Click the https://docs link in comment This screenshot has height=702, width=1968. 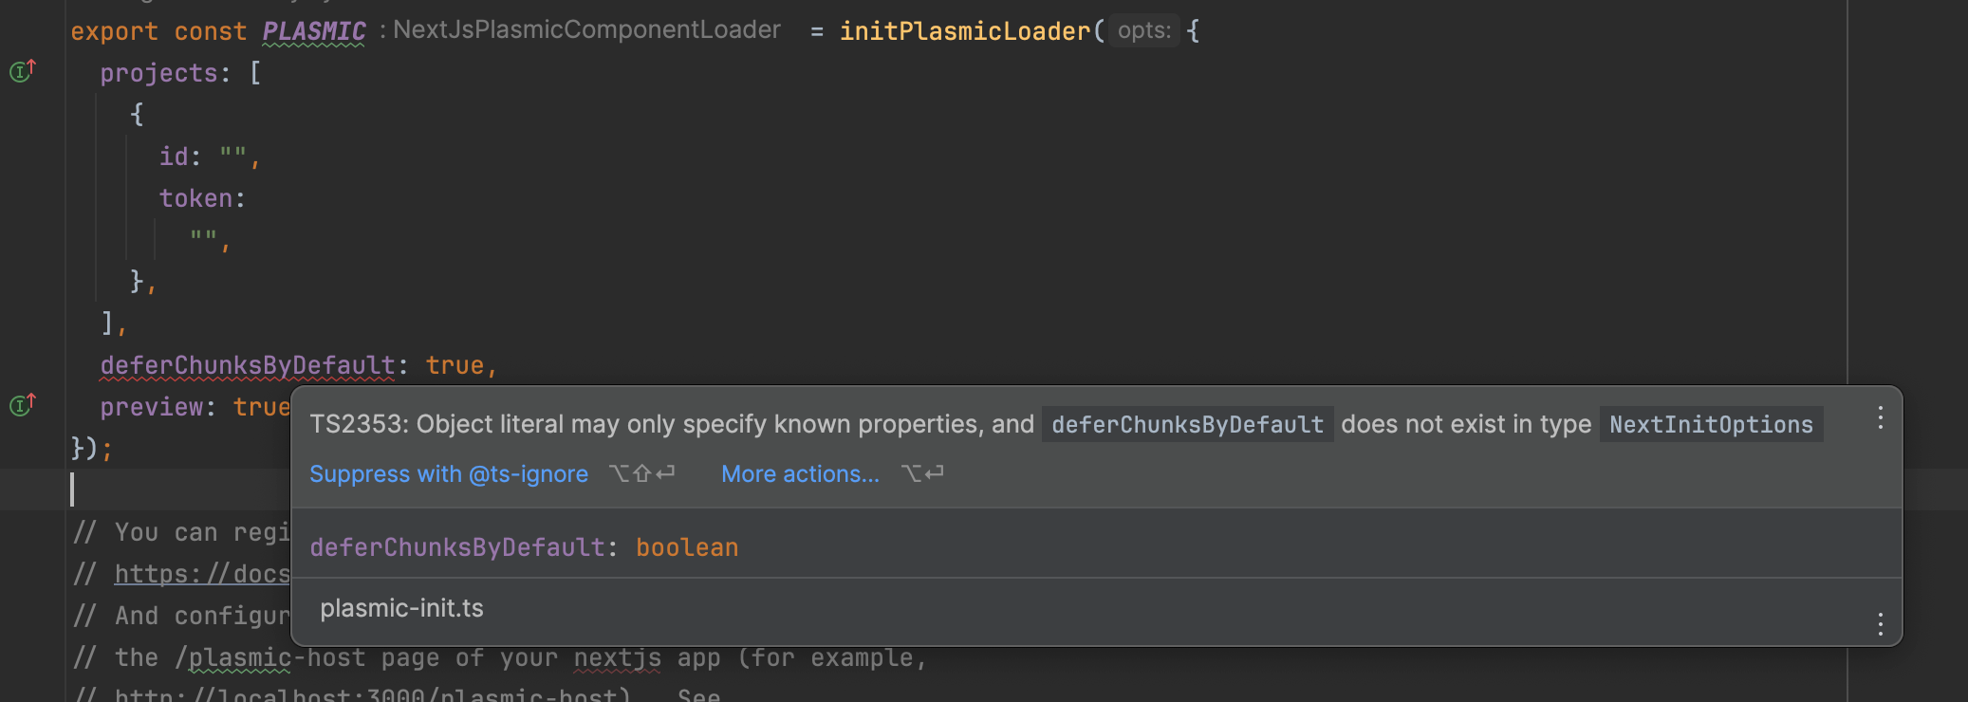(x=202, y=574)
